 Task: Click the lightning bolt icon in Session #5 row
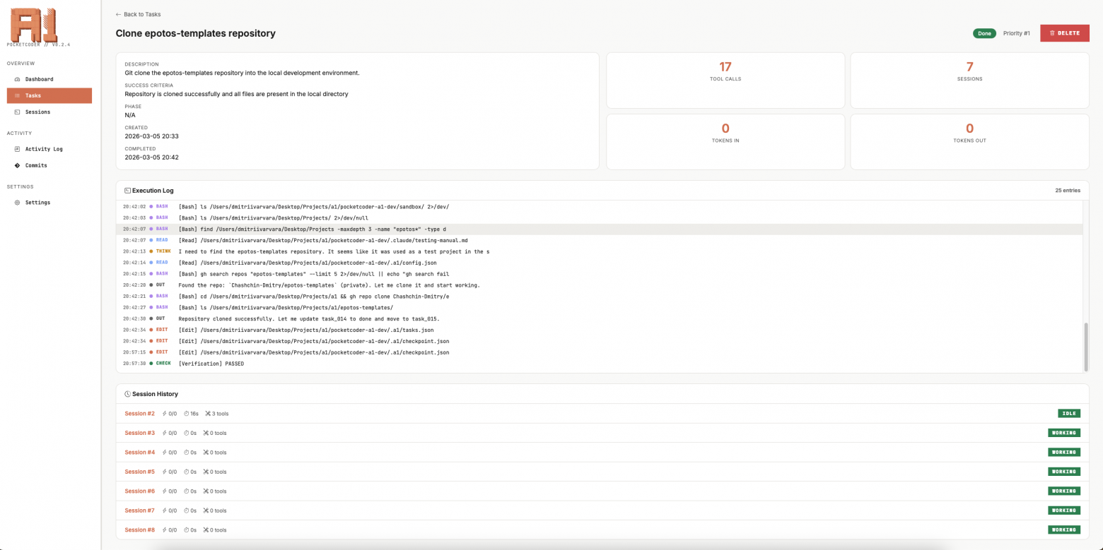coord(165,472)
